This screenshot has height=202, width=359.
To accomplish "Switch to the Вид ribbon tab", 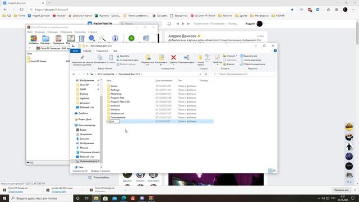I will (116, 50).
